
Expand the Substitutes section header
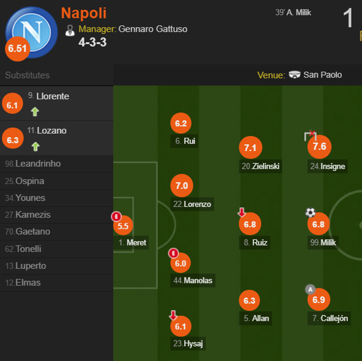(27, 75)
